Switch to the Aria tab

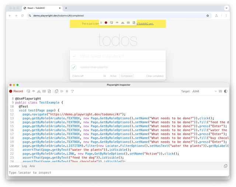(32, 166)
